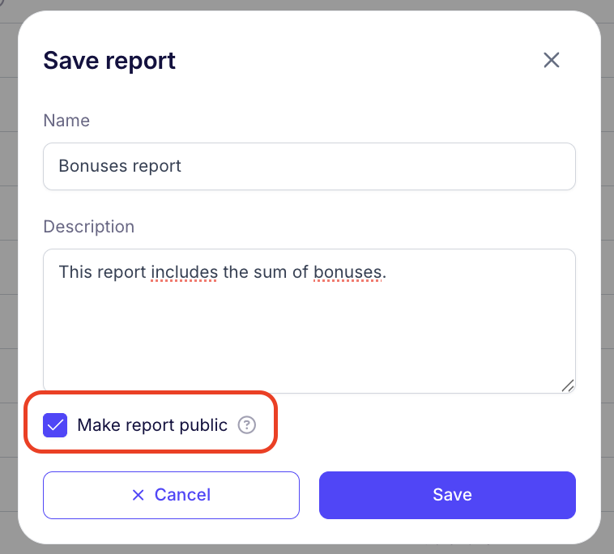
Task: Click the "Save report" dialog title
Action: pyautogui.click(x=109, y=61)
